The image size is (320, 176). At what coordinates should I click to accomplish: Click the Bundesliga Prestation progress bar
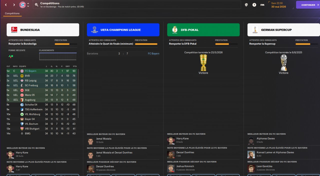(x=66, y=44)
